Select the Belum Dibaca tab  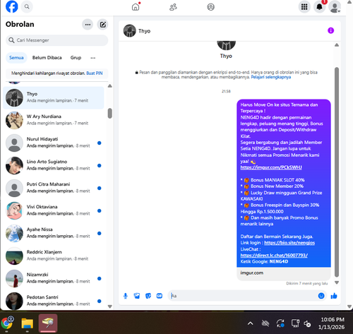point(47,58)
